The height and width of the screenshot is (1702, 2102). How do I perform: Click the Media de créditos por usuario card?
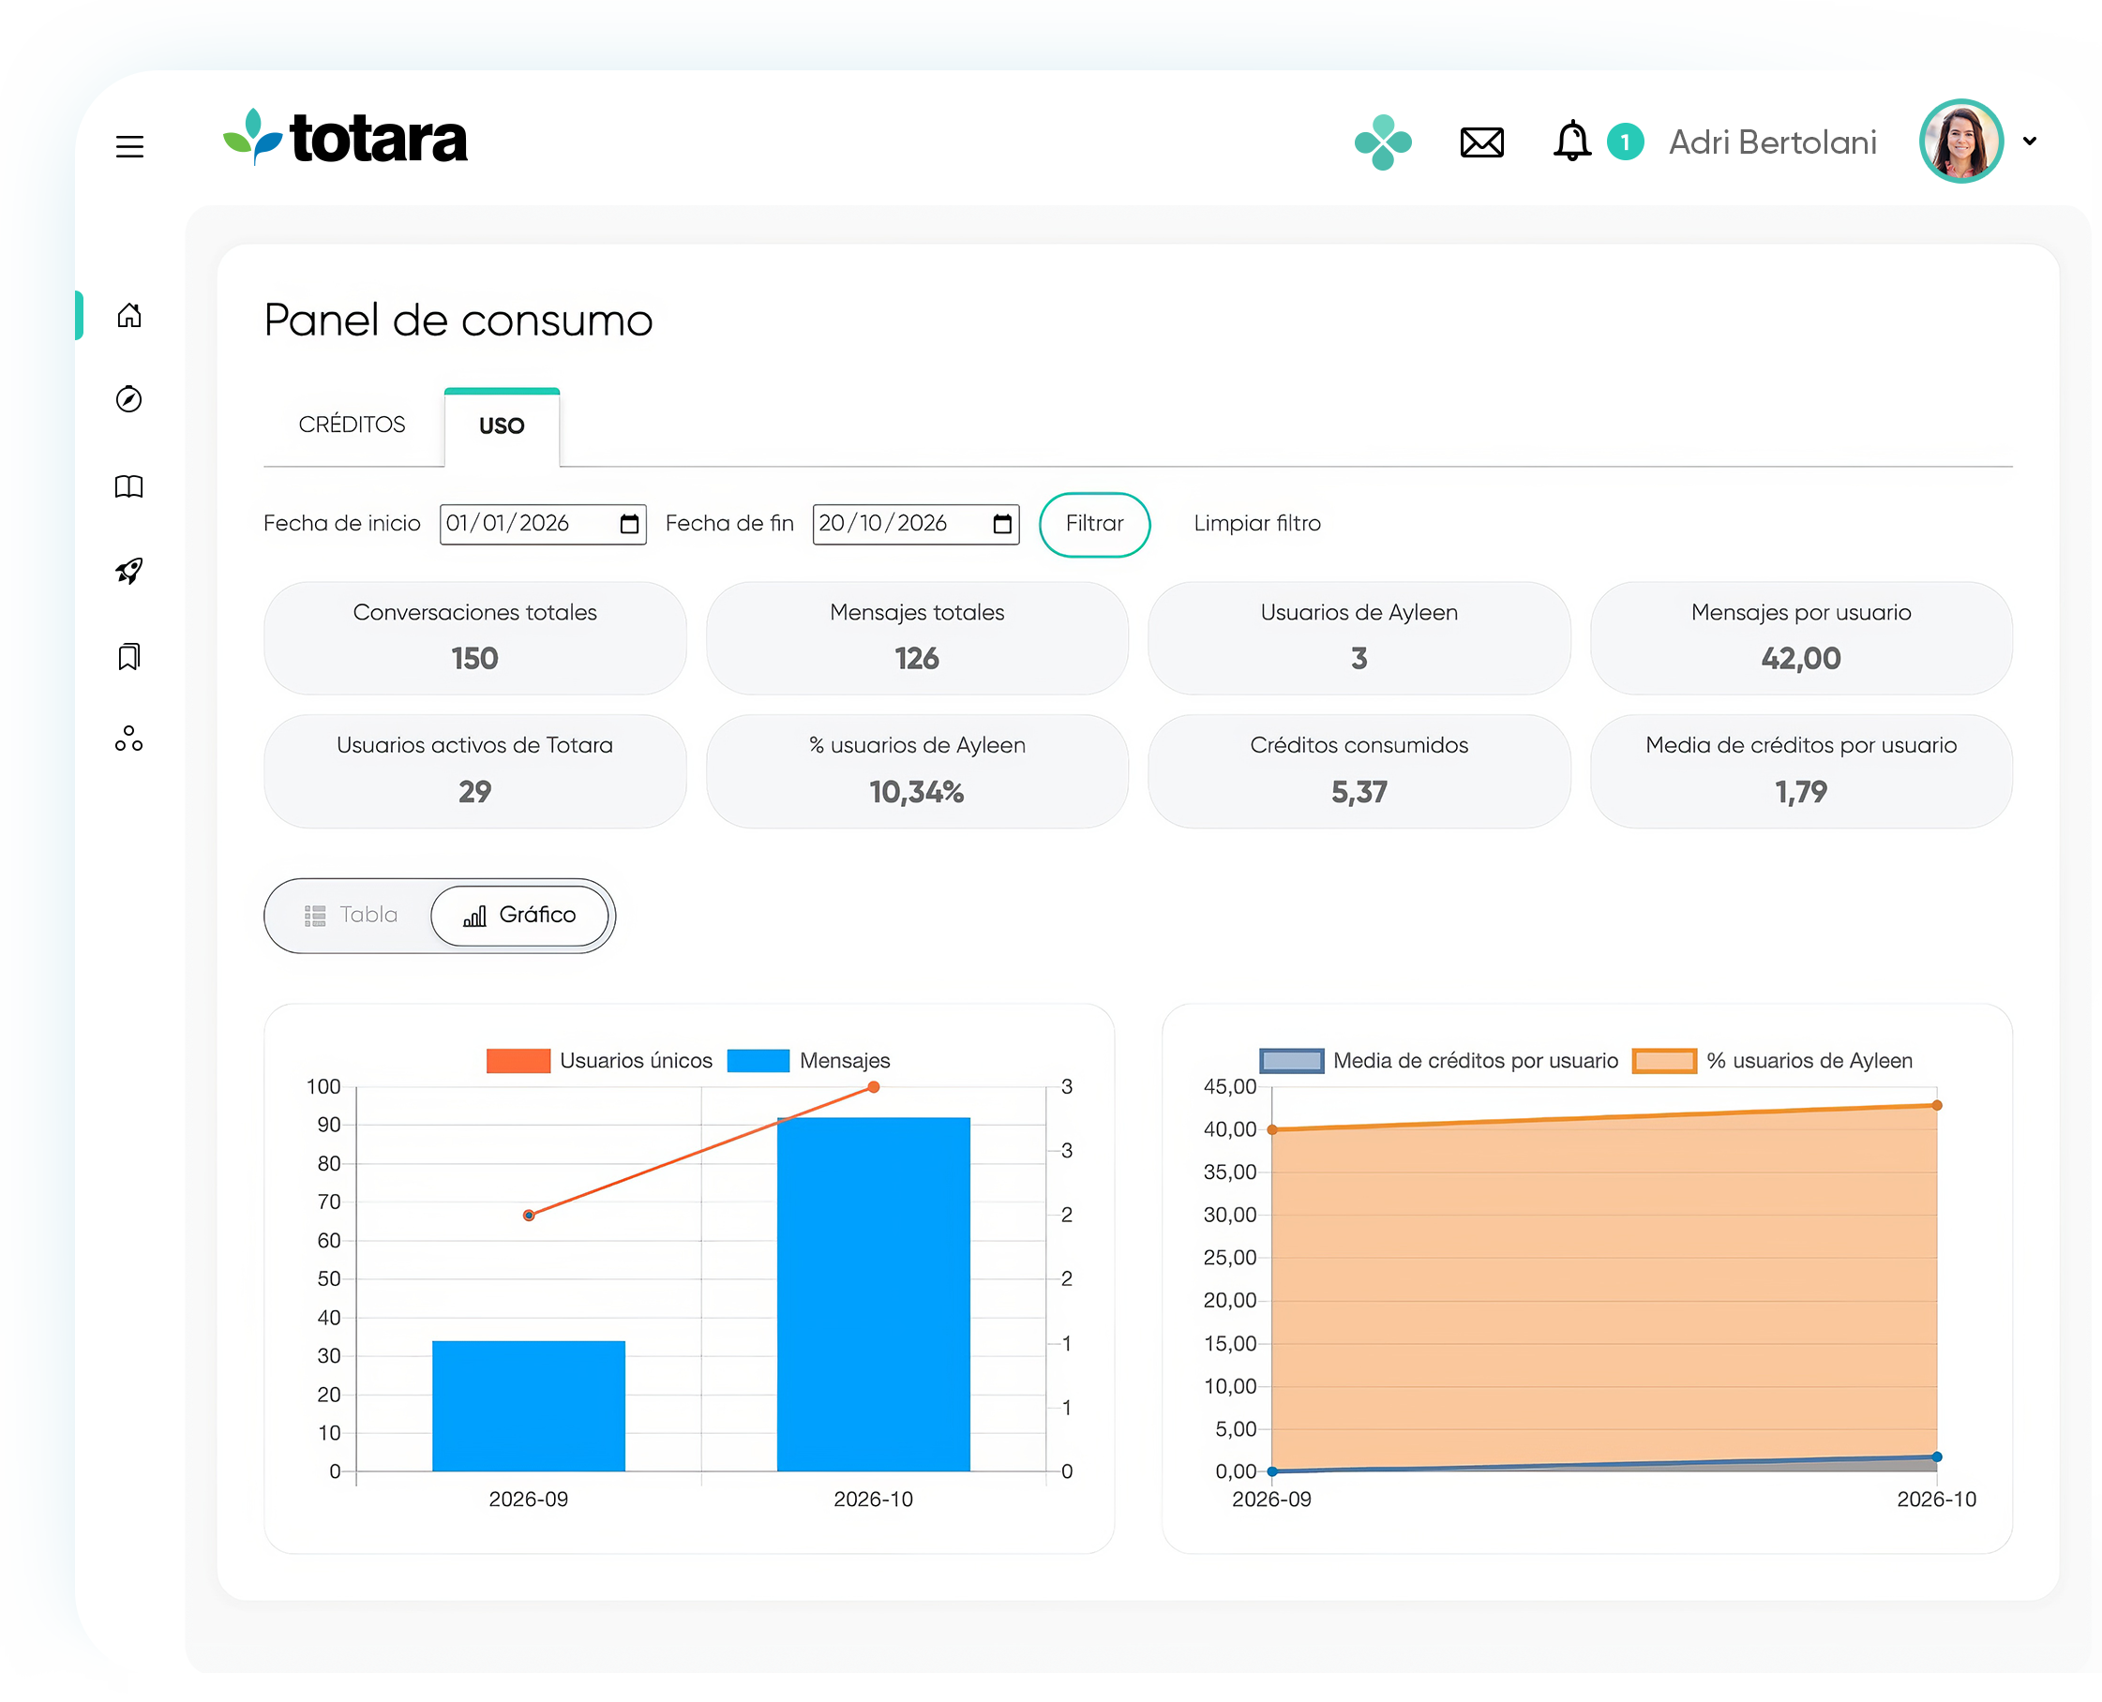1800,771
